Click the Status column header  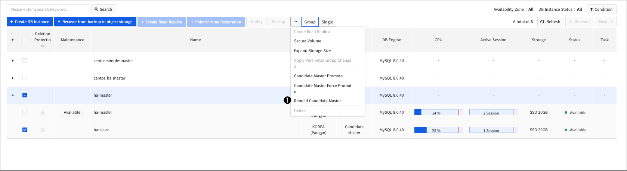pyautogui.click(x=575, y=40)
